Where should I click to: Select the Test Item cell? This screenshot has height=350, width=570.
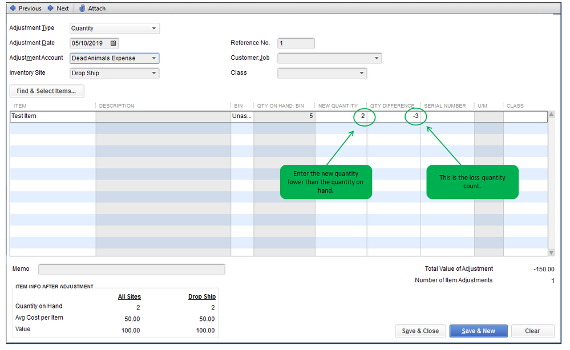(52, 116)
